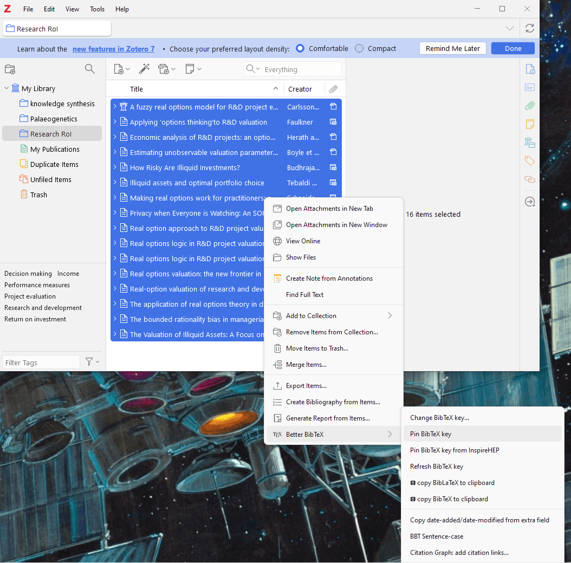Screen dimensions: 571x563
Task: Sort items by the Title column header
Action: point(197,89)
